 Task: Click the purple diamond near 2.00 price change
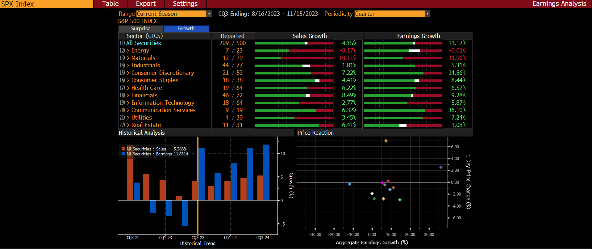(441, 167)
